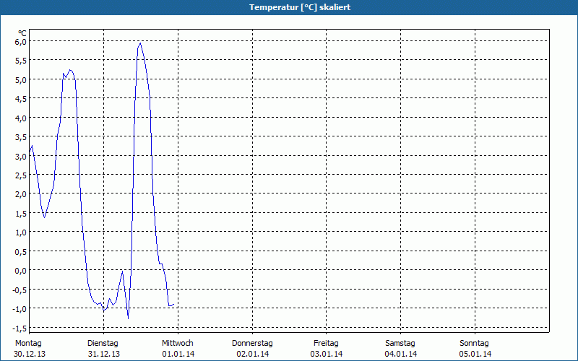Viewport: 578px width, 361px height.
Task: Select the Donnerstag day label
Action: [x=252, y=344]
